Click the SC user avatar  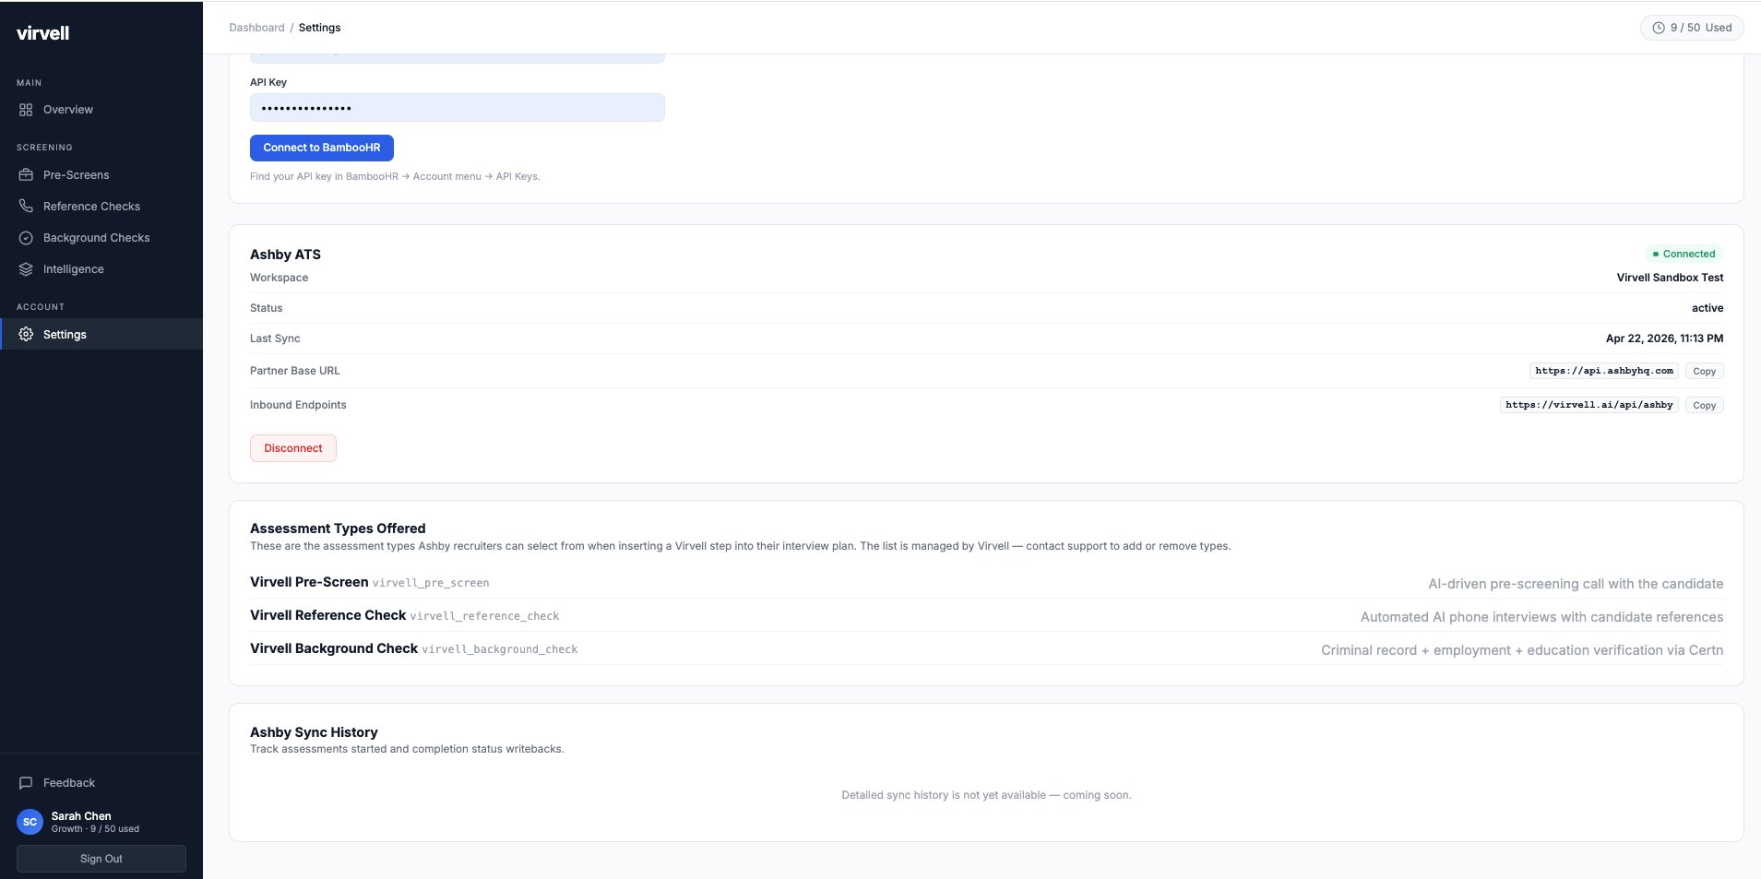coord(30,822)
